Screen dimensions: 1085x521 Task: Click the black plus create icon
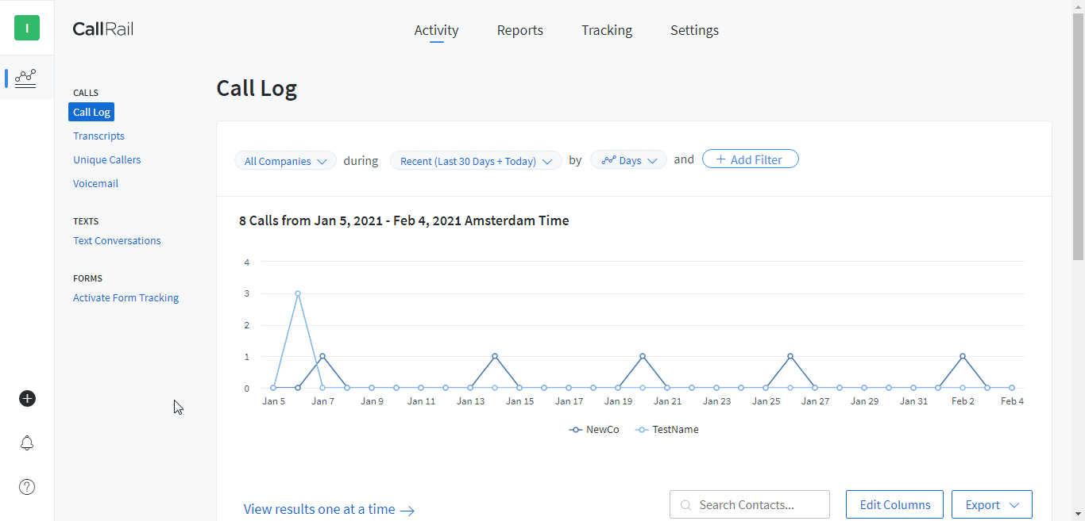click(x=27, y=398)
